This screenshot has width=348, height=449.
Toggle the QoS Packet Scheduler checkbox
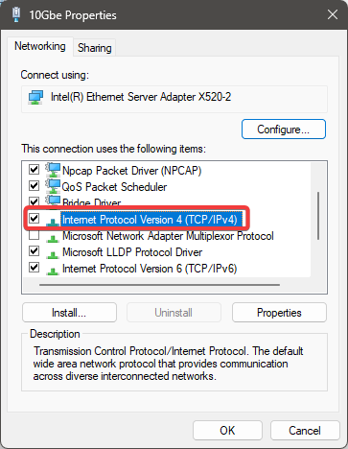click(34, 185)
